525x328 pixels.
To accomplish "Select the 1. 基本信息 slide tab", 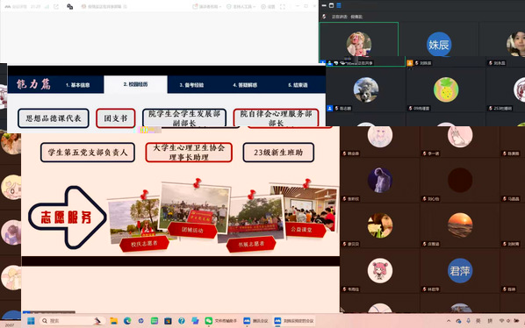I will (x=77, y=85).
